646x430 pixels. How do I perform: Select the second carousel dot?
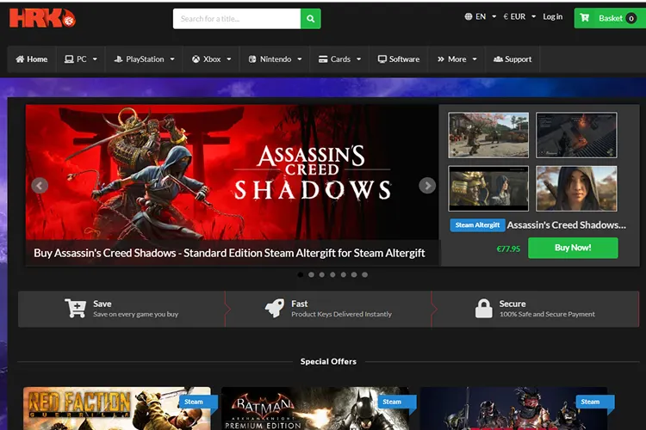tap(311, 274)
